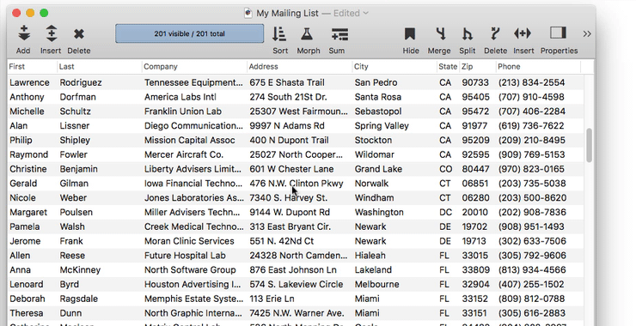Click the Merge fields icon

tap(441, 33)
